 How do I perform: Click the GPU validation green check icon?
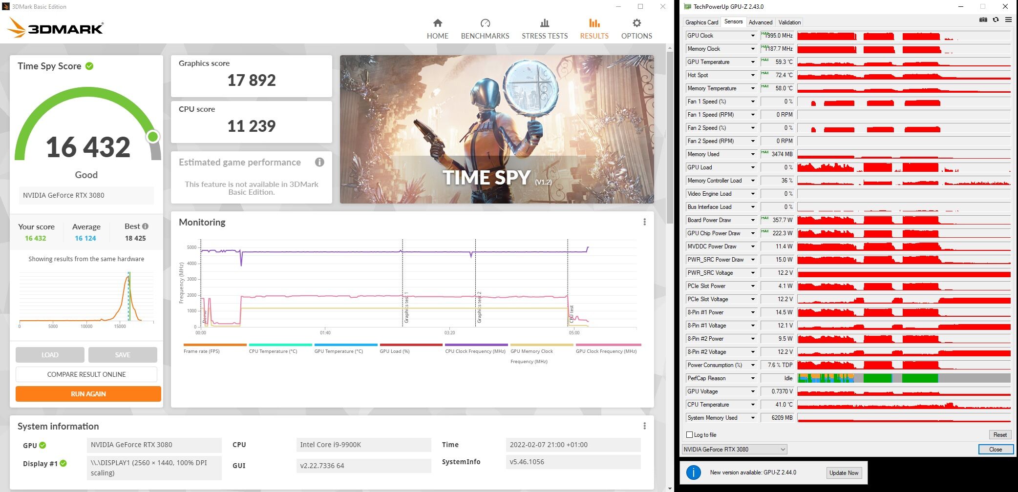click(42, 445)
